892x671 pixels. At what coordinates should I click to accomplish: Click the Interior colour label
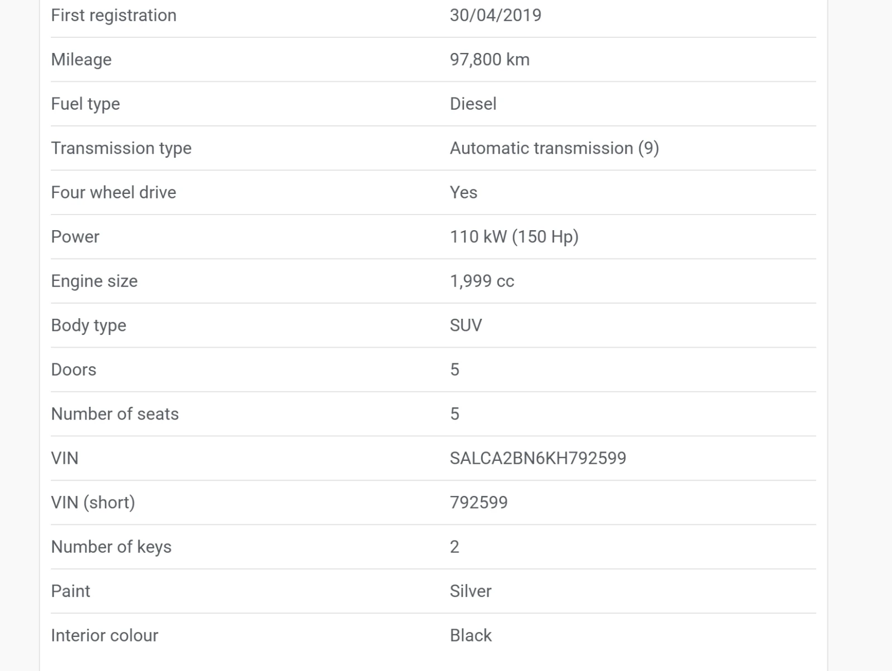(104, 635)
